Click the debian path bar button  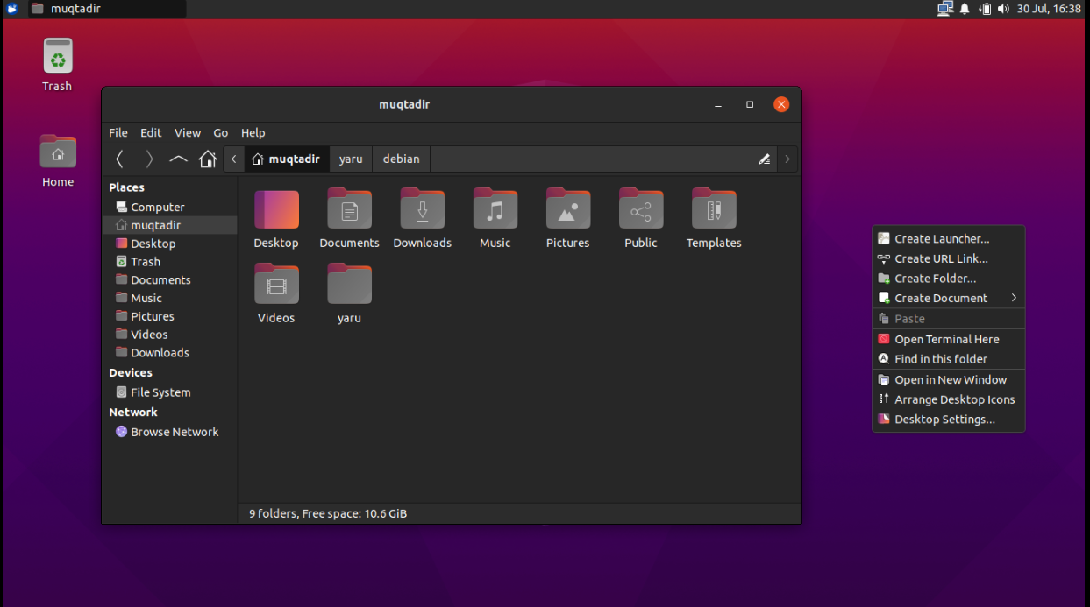(401, 159)
